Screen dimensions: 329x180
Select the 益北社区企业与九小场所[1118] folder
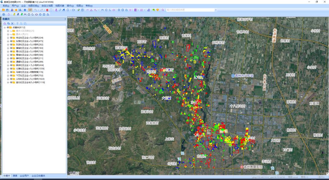point(30,82)
